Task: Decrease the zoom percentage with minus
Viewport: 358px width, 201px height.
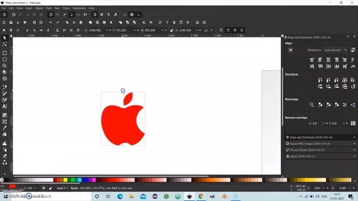Action: (x=323, y=188)
